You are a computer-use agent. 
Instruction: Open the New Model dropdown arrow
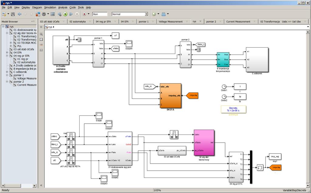pos(8,14)
